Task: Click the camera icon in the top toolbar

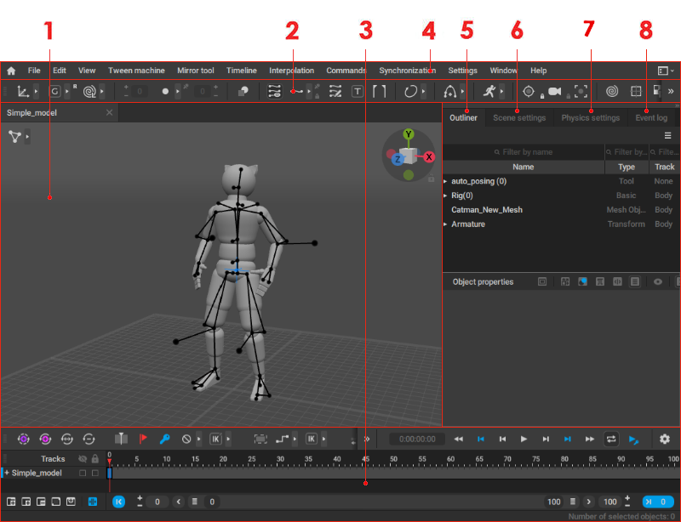Action: tap(554, 91)
